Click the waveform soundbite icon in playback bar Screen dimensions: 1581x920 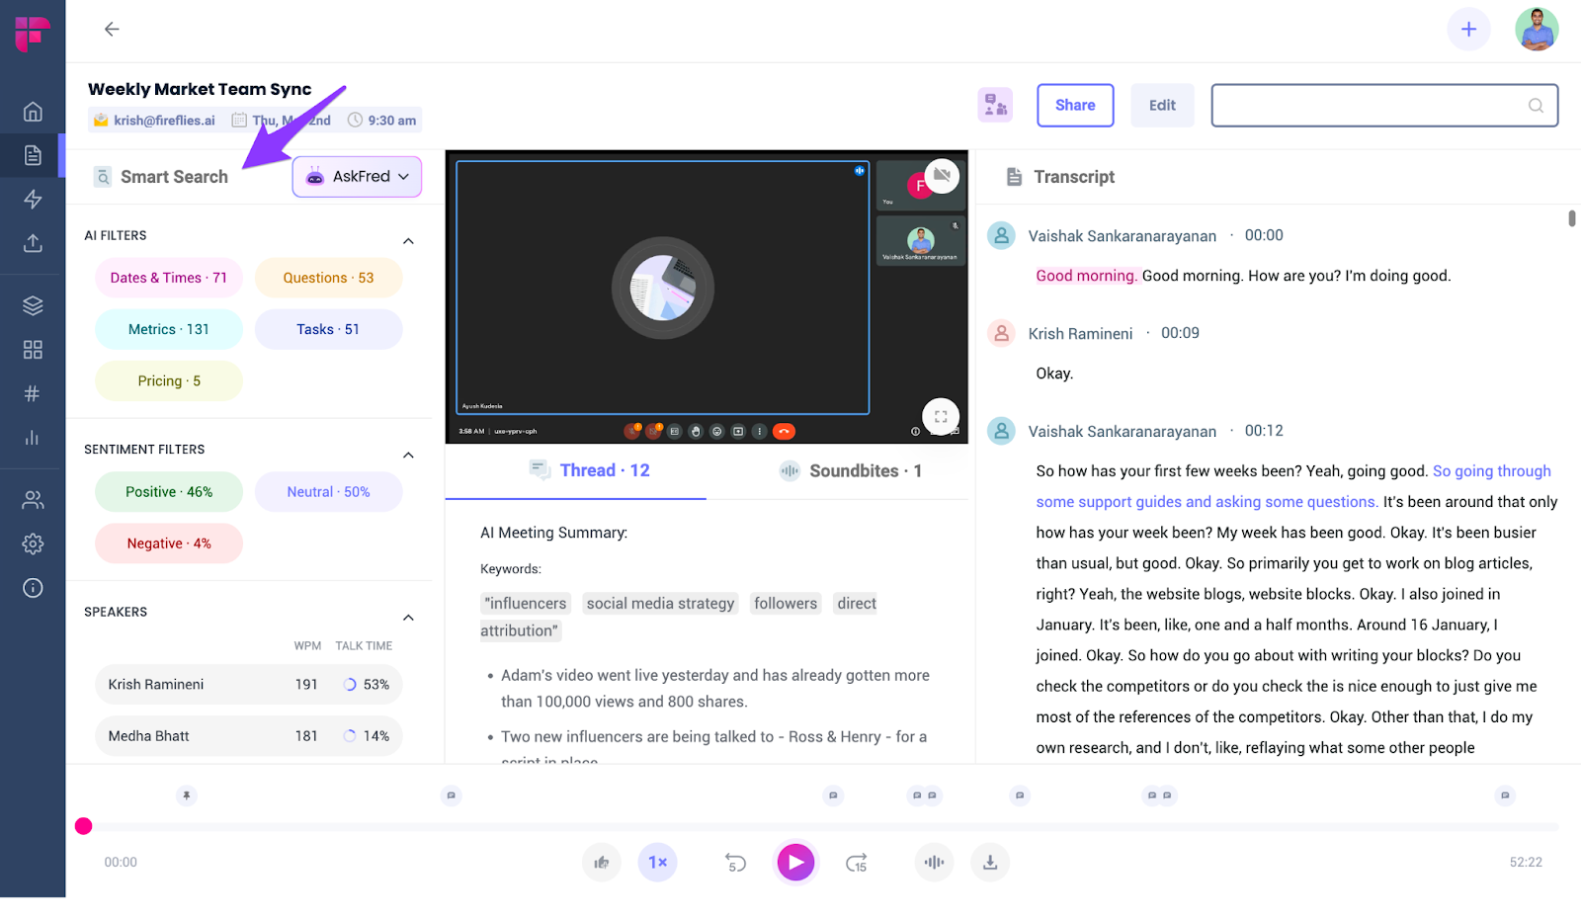tap(935, 862)
